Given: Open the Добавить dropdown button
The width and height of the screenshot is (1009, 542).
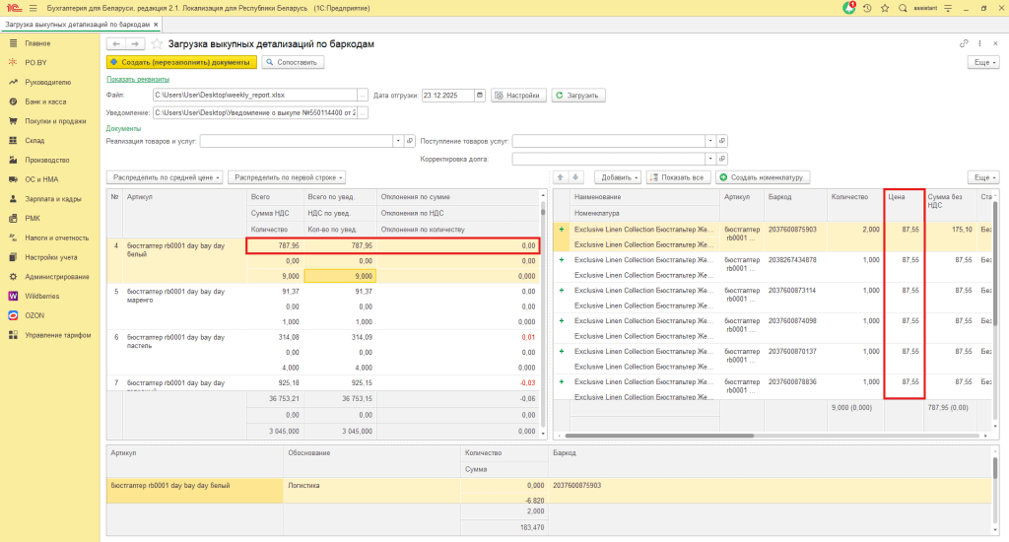Looking at the screenshot, I should pos(620,177).
